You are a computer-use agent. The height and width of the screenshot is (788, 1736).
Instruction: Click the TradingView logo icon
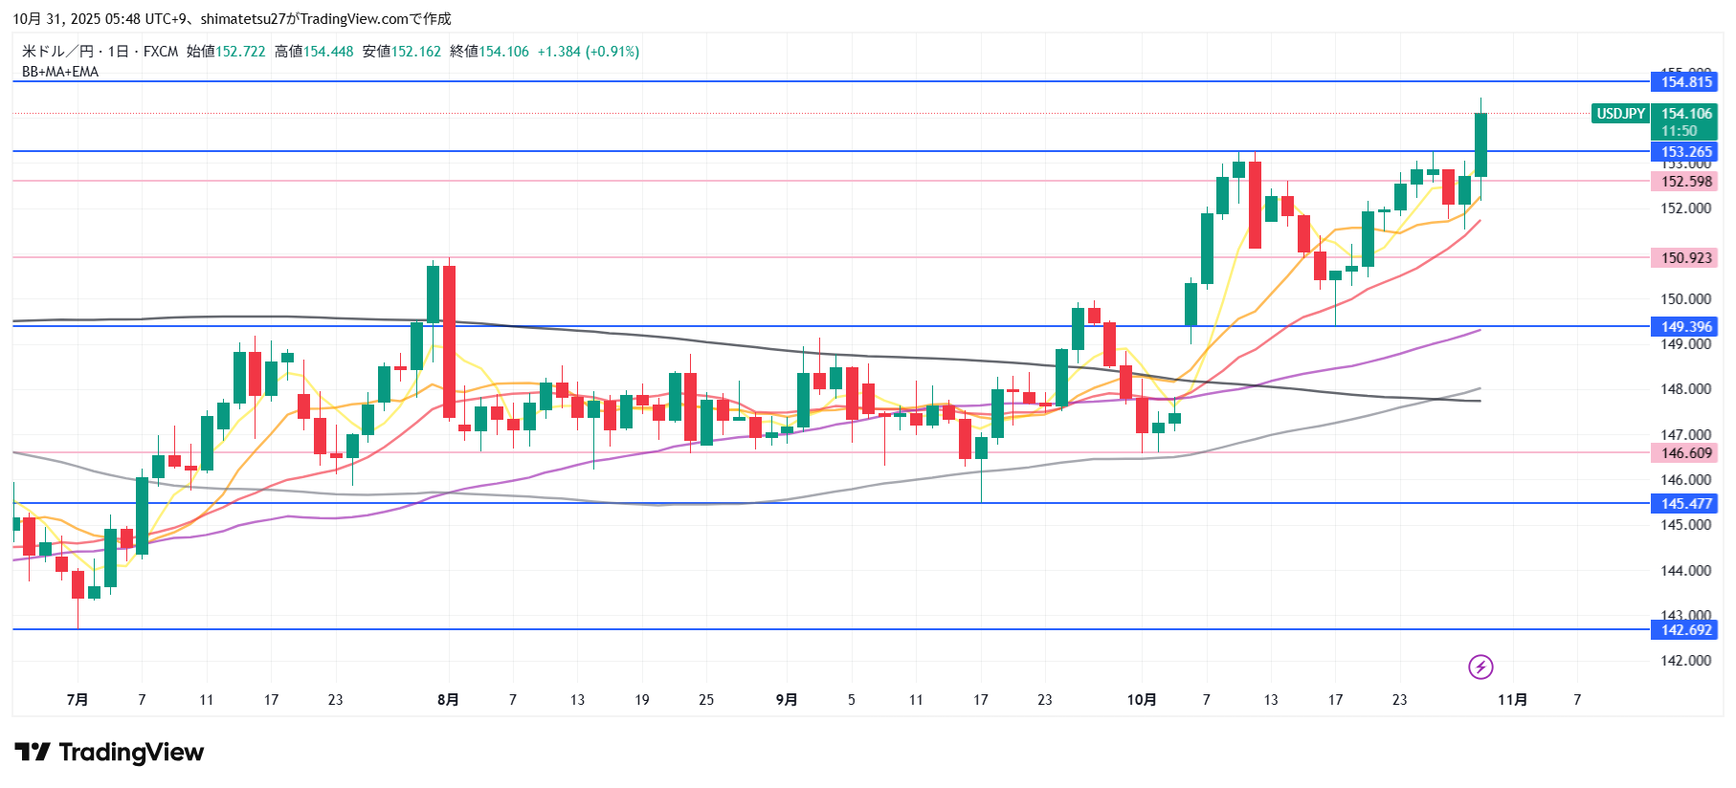tap(32, 753)
